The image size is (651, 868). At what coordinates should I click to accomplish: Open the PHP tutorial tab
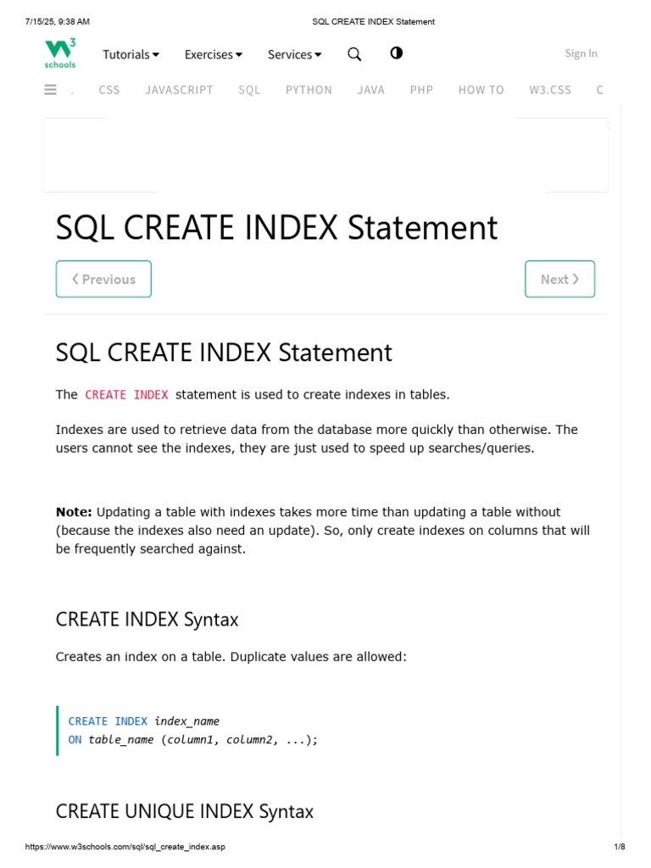coord(421,90)
